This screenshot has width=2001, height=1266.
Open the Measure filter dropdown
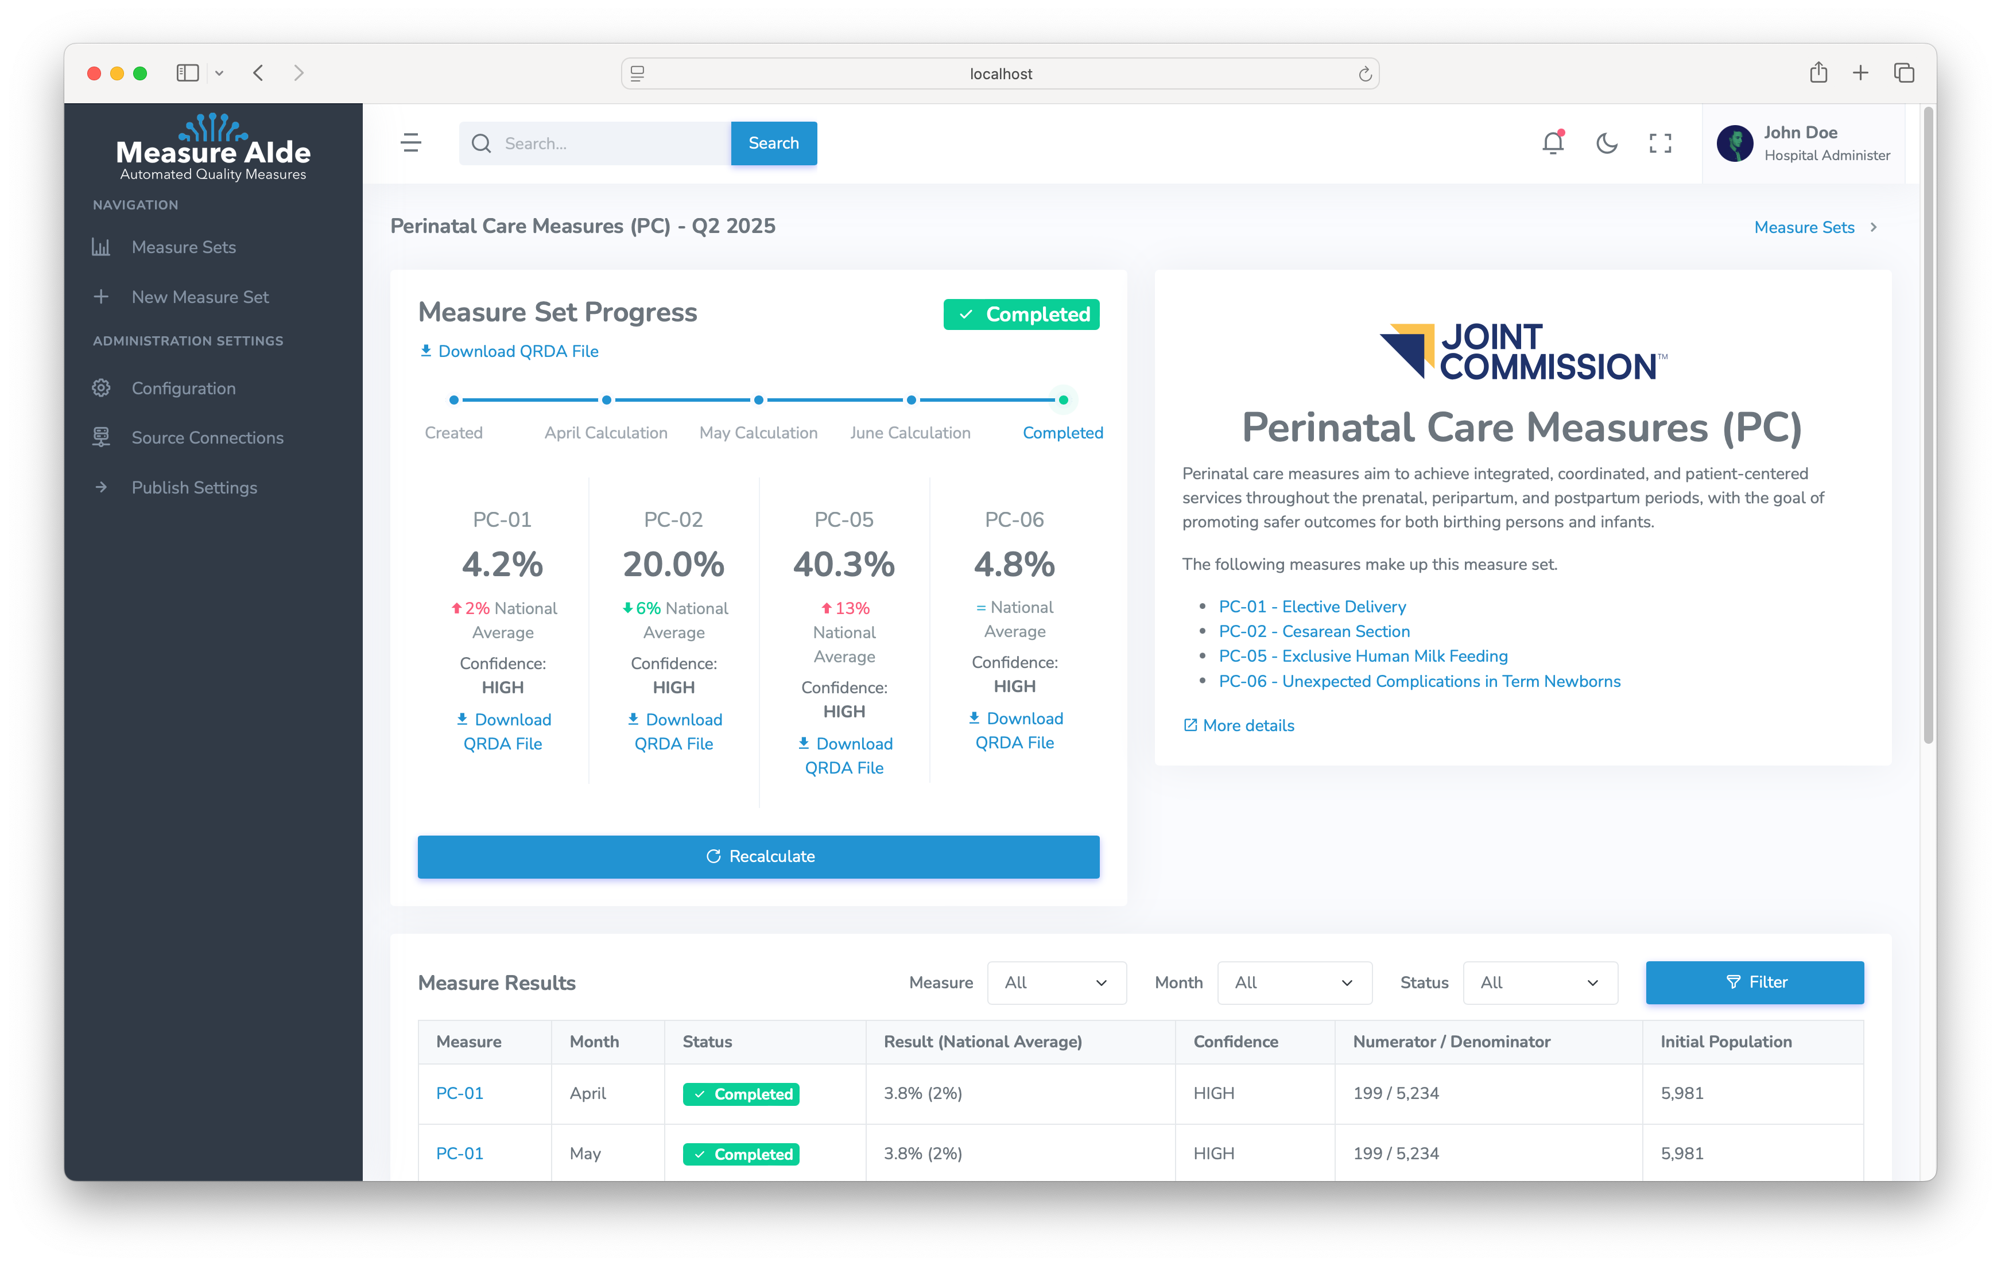pyautogui.click(x=1056, y=982)
